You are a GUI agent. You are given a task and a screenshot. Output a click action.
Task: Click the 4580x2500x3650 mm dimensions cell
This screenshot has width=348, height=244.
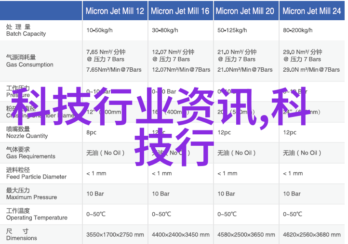(x=246, y=234)
